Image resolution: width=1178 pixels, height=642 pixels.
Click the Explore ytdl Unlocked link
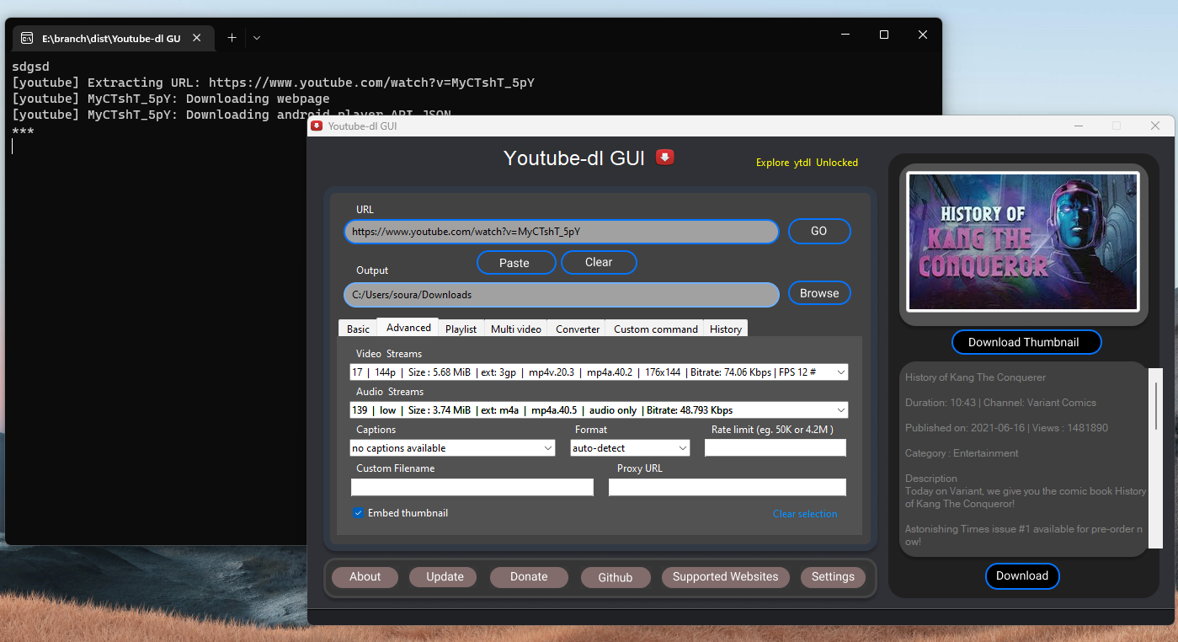click(806, 163)
